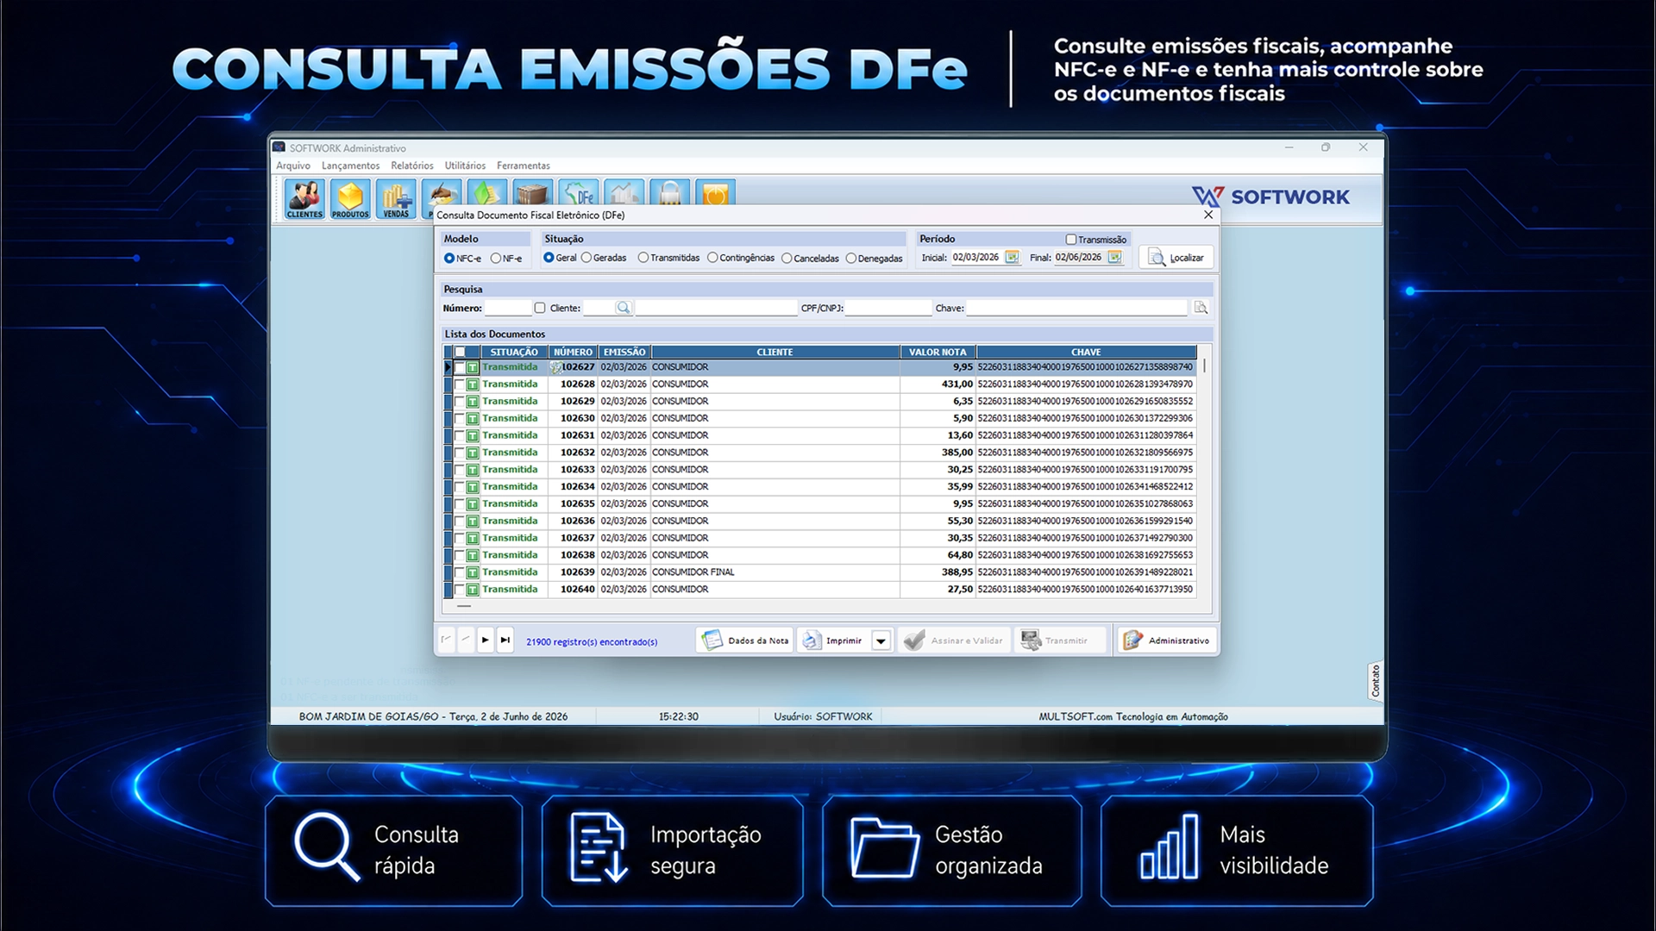Open calendar picker for Inicial date
This screenshot has width=1656, height=931.
click(x=1012, y=258)
